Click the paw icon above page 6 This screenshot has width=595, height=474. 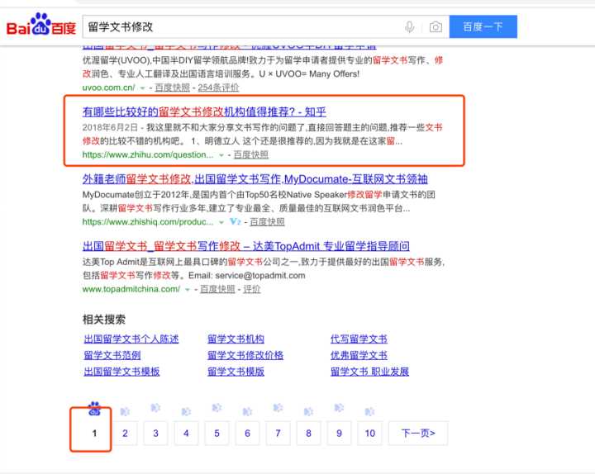(x=247, y=411)
